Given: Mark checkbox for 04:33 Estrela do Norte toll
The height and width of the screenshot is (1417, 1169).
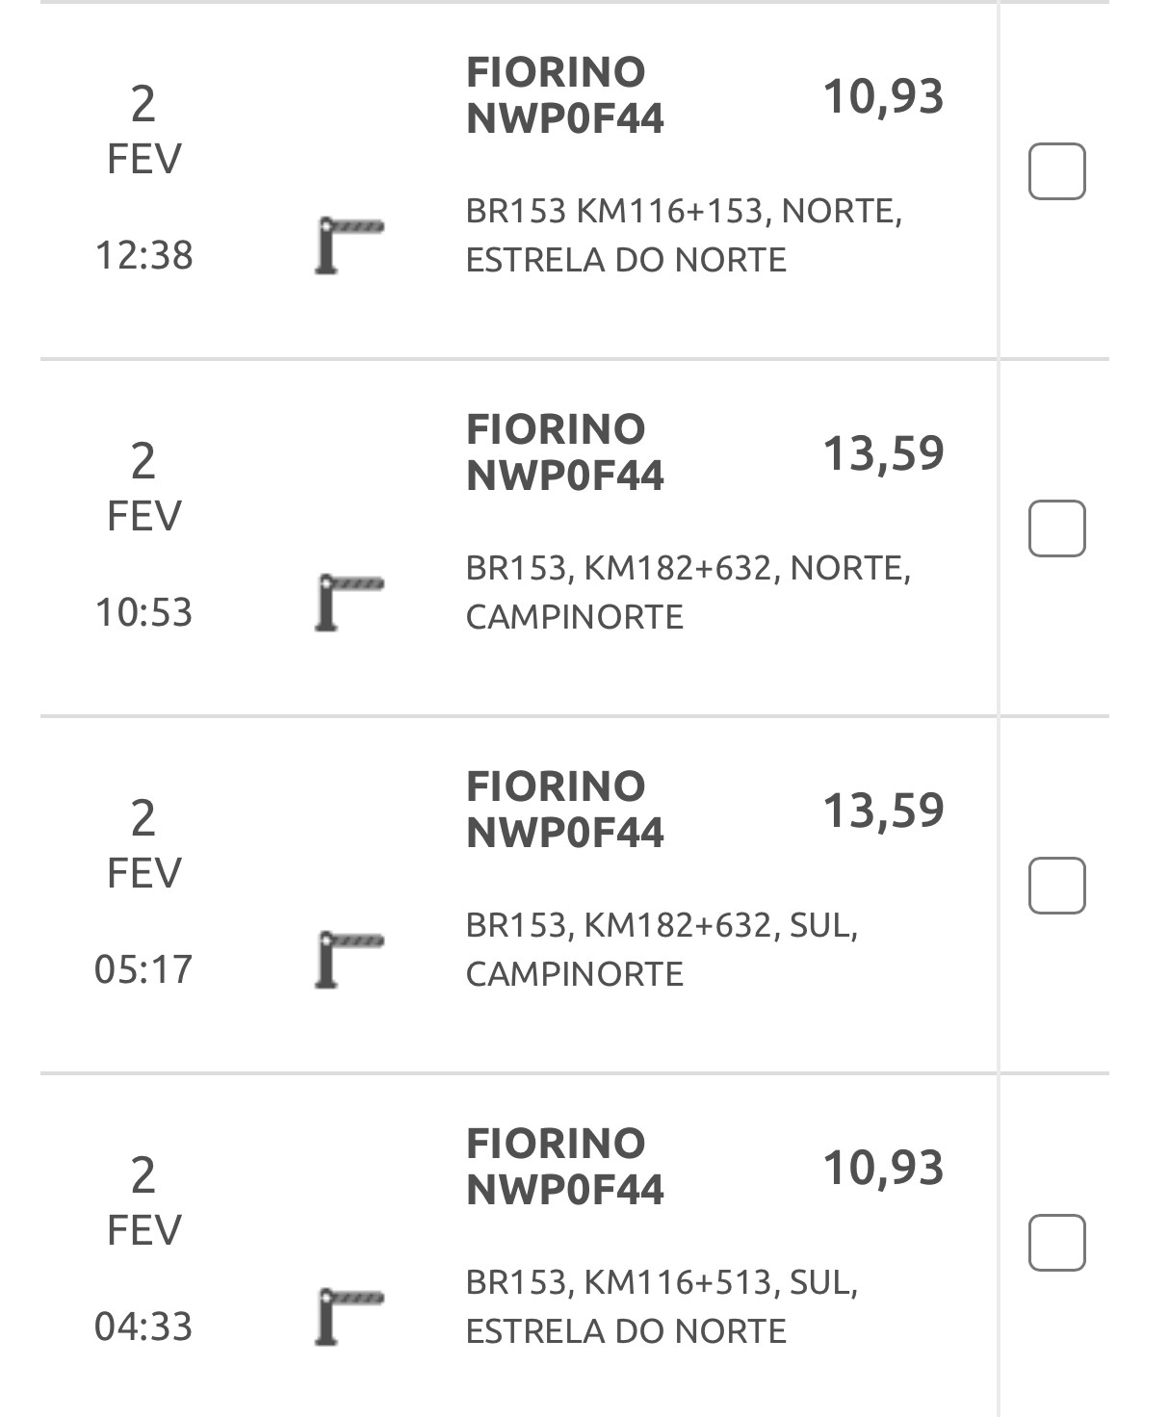Looking at the screenshot, I should (x=1056, y=1243).
